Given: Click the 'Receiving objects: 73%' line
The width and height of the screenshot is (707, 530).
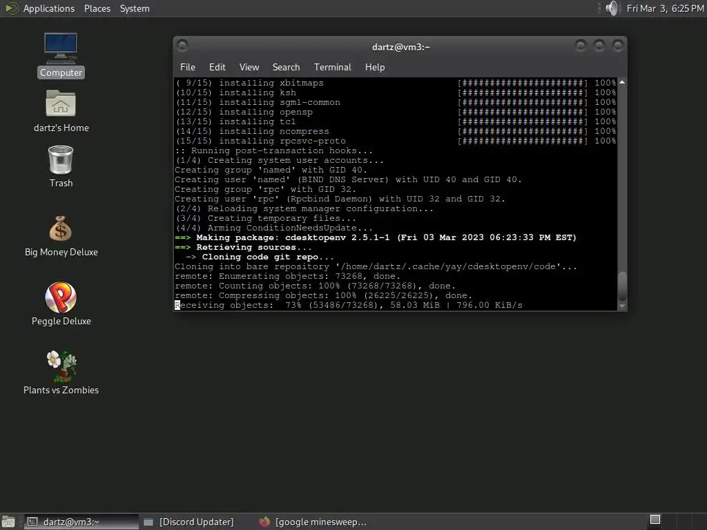Looking at the screenshot, I should [349, 305].
